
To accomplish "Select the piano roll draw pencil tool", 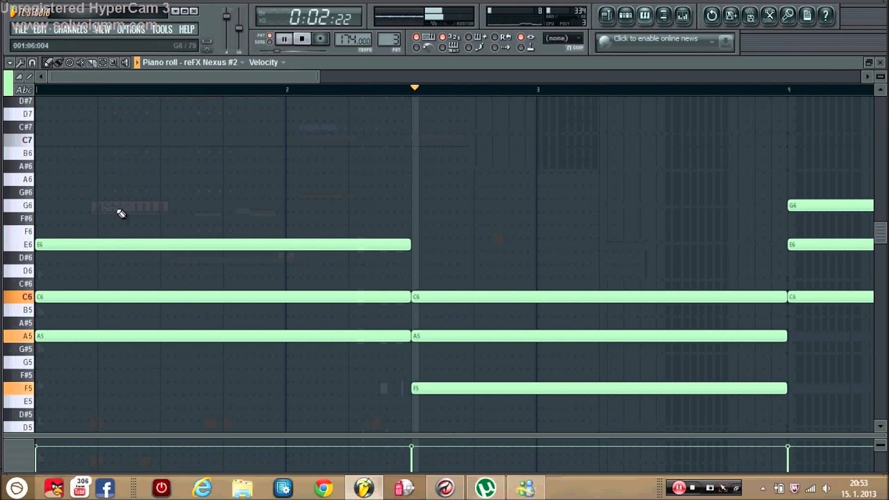I will click(47, 62).
